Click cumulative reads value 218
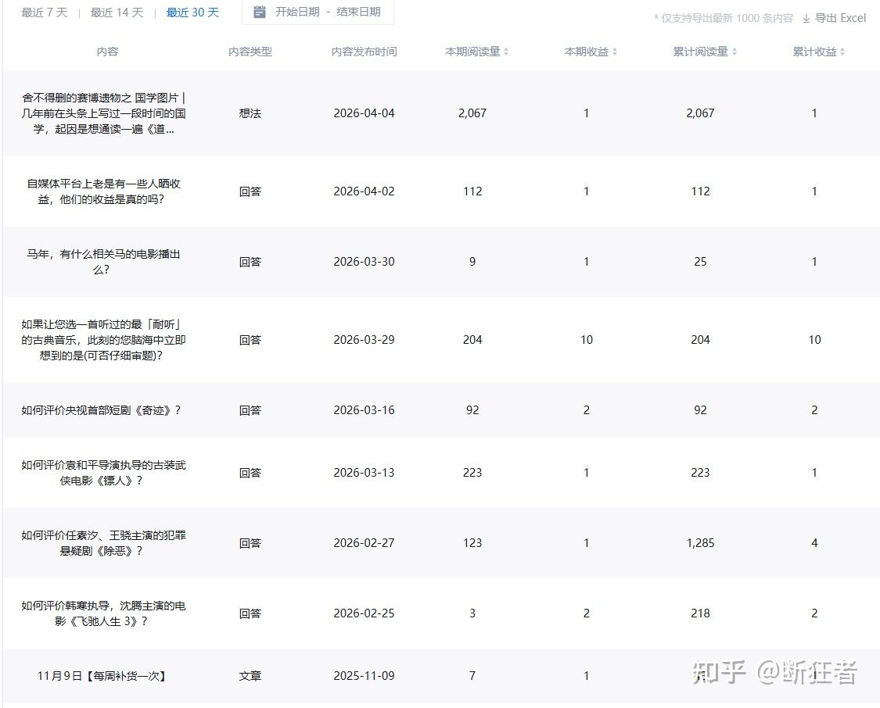 click(x=700, y=613)
